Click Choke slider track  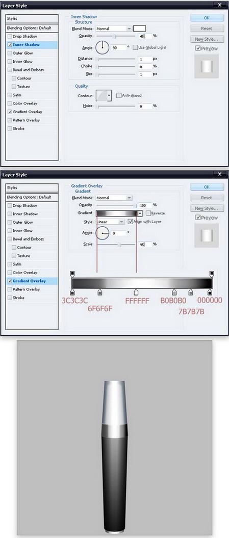tap(116, 67)
